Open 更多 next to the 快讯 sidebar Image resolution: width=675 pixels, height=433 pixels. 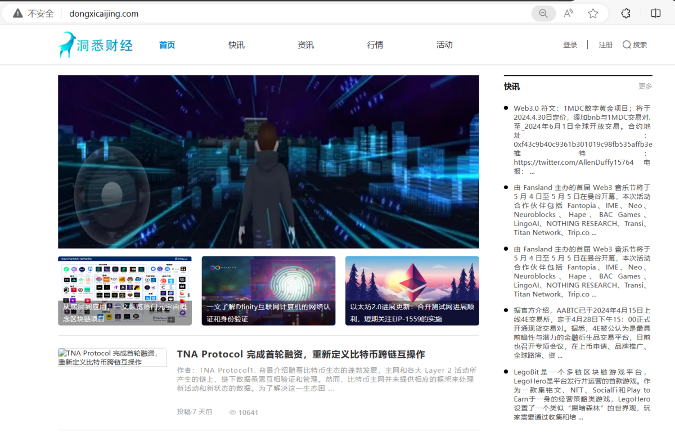(x=645, y=86)
